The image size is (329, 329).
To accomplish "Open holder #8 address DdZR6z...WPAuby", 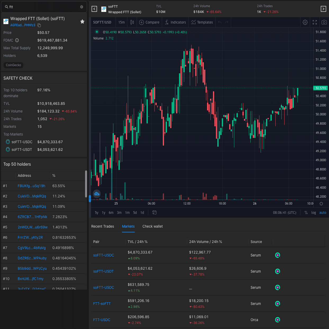I will point(32,258).
